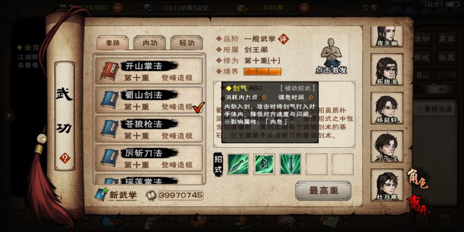Select the first green dagger skill icon

click(x=238, y=164)
